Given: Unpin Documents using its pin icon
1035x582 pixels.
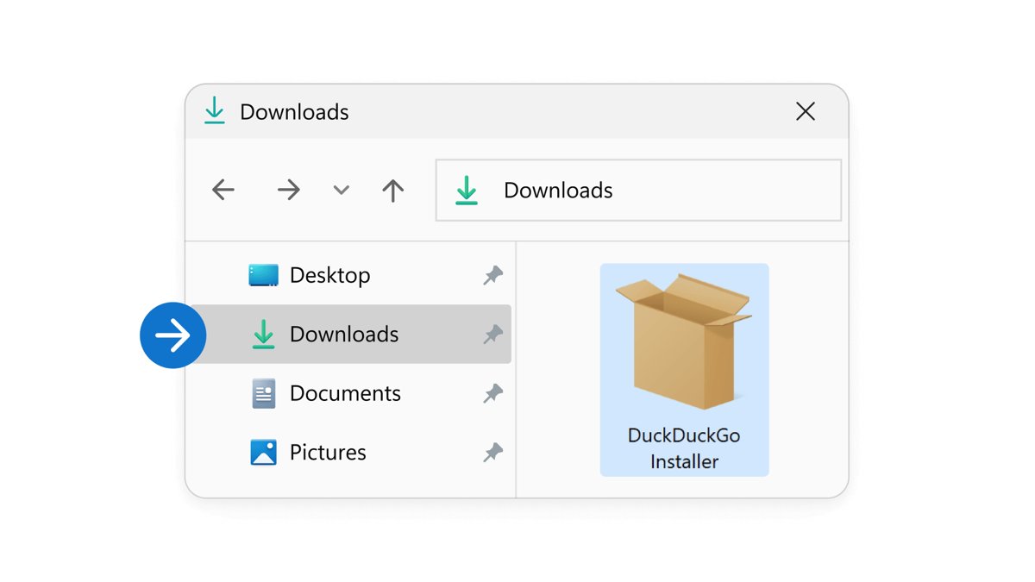Looking at the screenshot, I should click(493, 394).
